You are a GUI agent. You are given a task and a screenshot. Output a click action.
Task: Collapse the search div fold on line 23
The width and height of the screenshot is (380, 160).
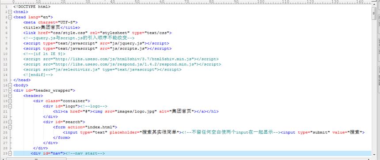click(10, 122)
